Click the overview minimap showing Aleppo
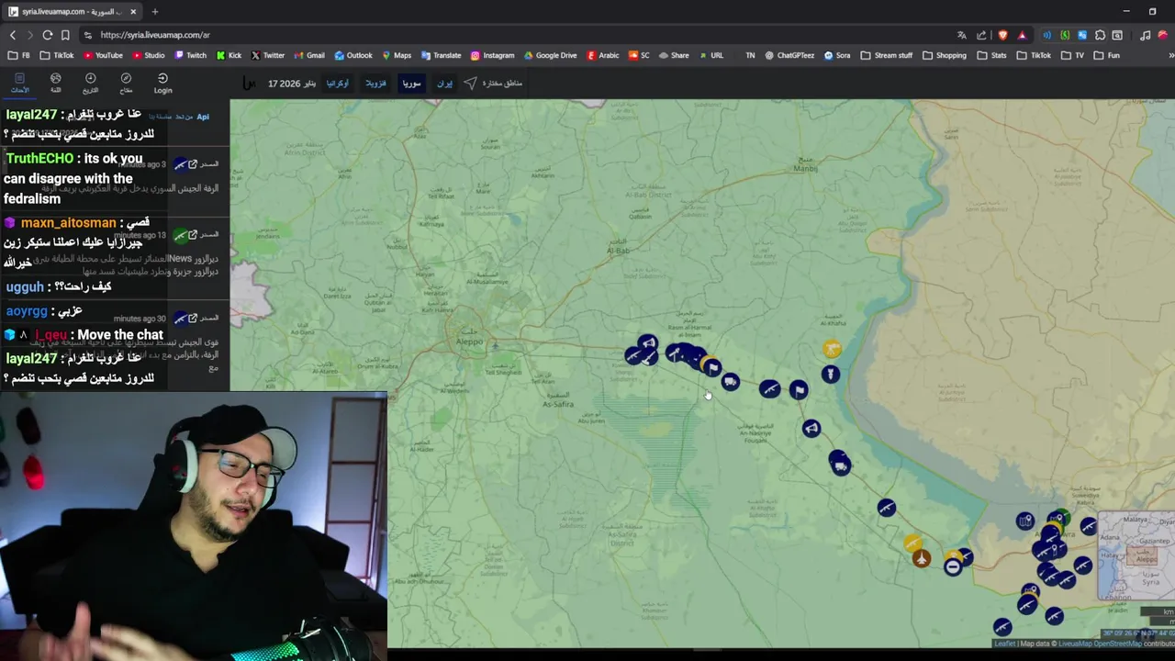1175x661 pixels. tap(1136, 555)
